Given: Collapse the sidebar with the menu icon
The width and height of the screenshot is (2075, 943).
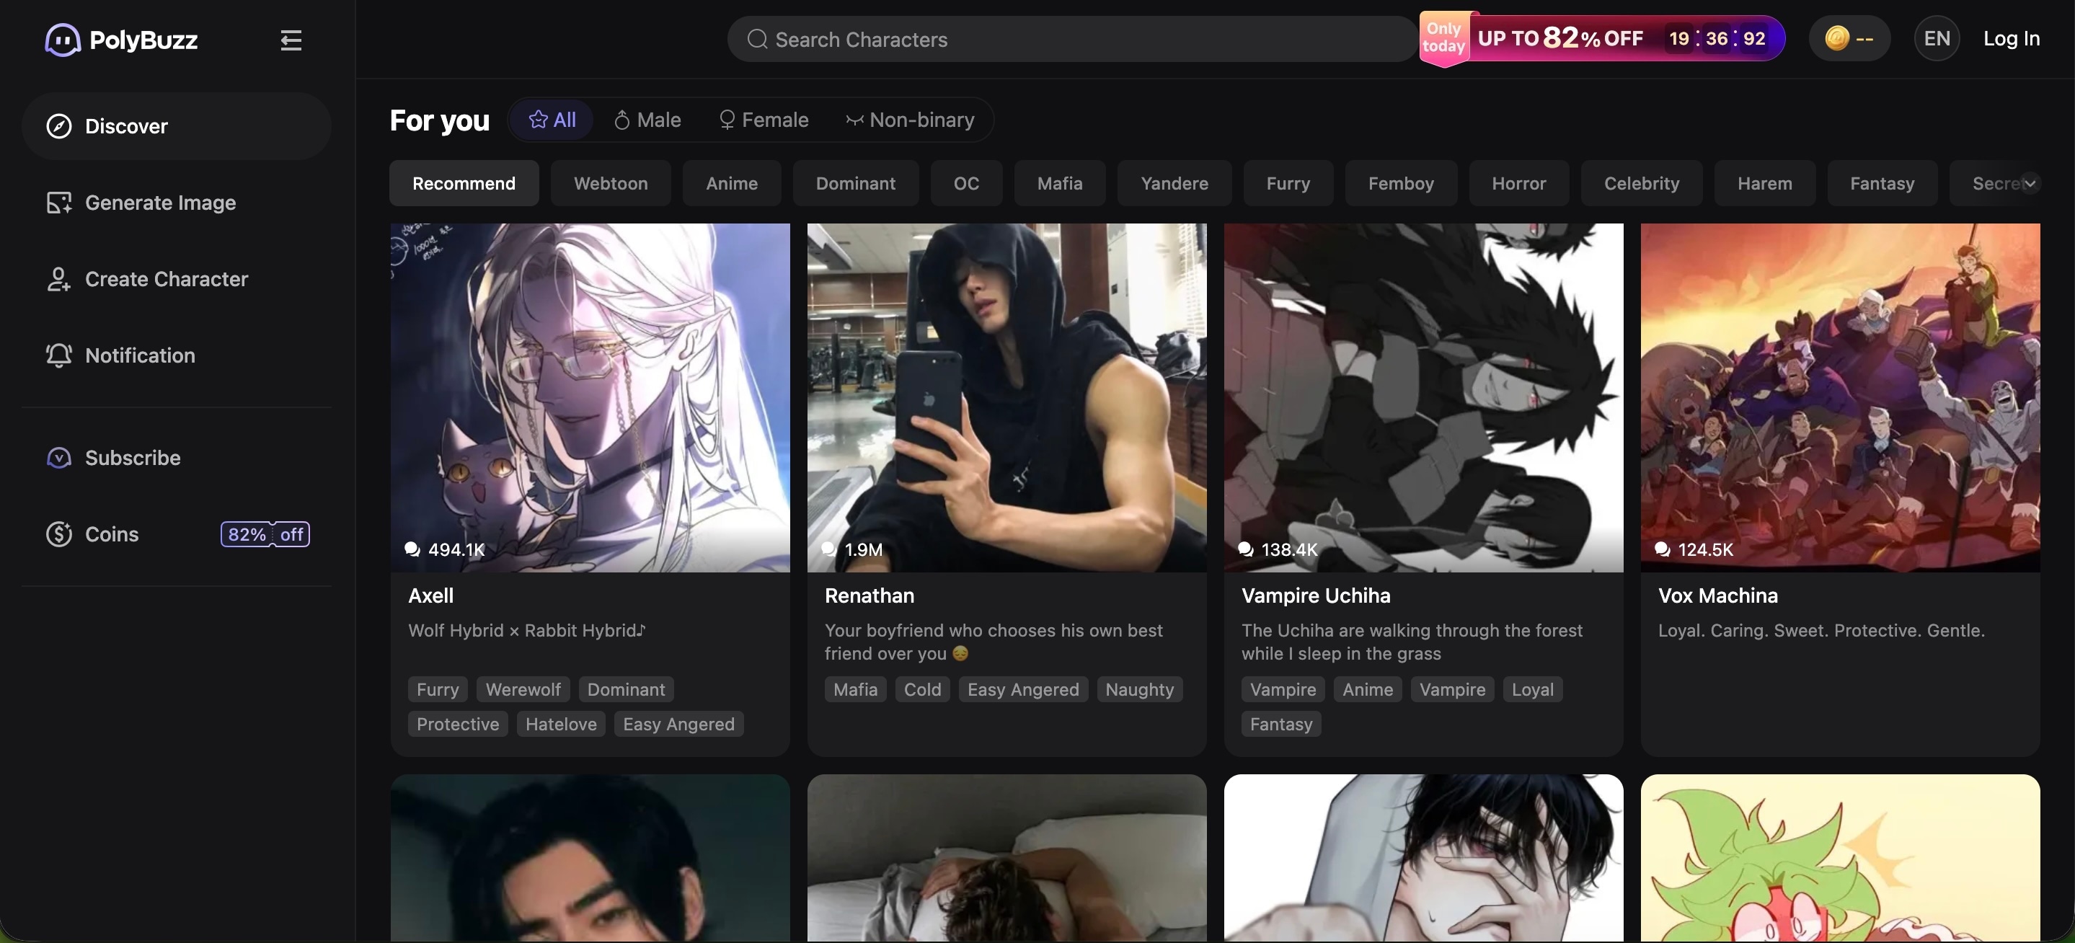Looking at the screenshot, I should point(291,40).
